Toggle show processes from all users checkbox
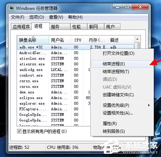Viewport: 161px width, 157px height. tap(19, 131)
